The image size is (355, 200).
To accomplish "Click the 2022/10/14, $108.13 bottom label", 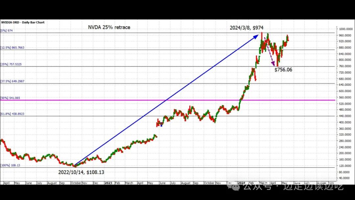I will click(81, 172).
